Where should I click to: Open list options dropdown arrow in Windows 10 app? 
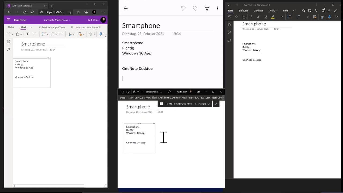pos(307,17)
